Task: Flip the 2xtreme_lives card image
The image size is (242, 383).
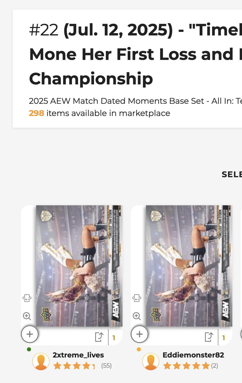Action: [27, 298]
